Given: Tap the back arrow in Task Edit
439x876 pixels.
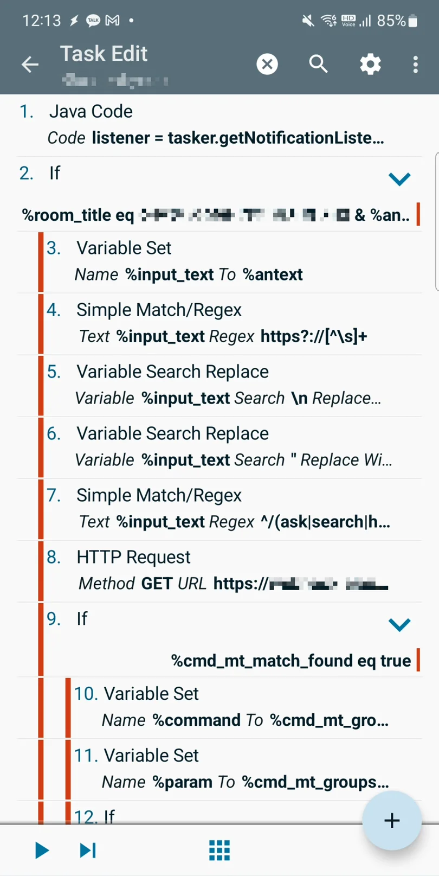Looking at the screenshot, I should (30, 65).
